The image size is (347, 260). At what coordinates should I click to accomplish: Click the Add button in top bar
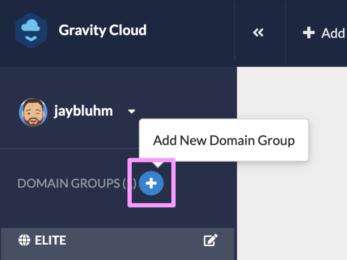(324, 33)
